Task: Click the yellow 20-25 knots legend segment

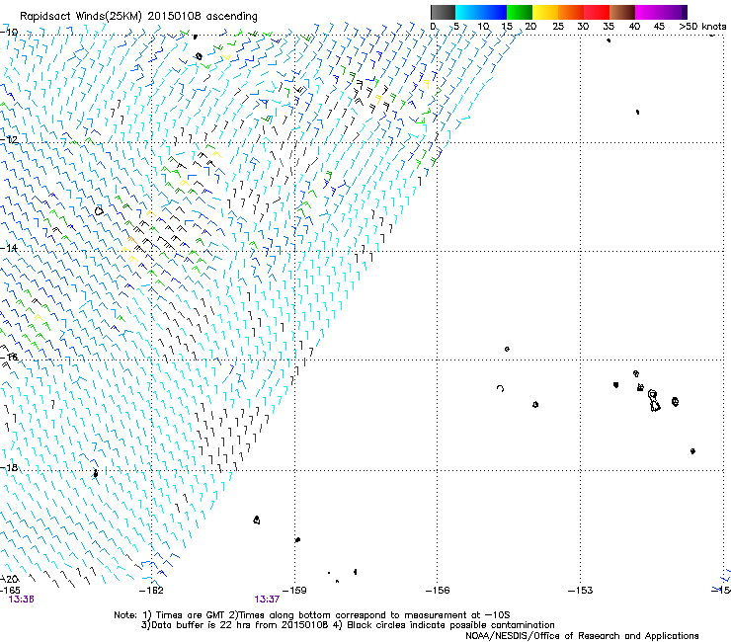Action: coord(545,12)
